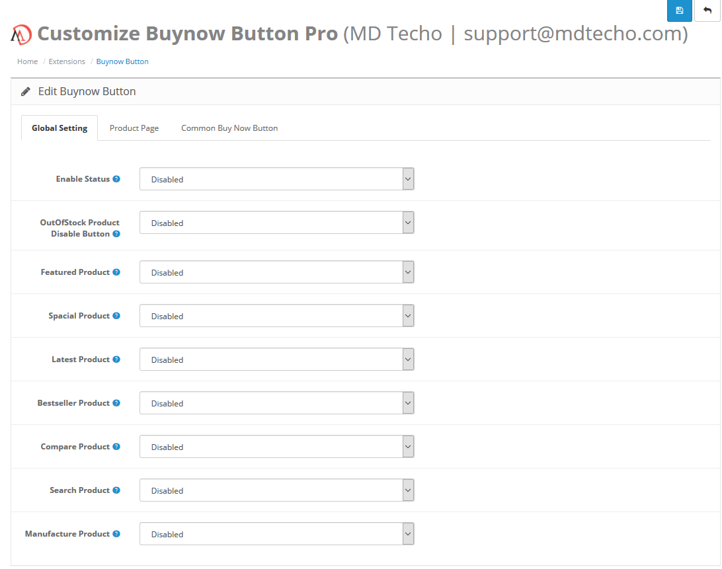Click help icon beside OutOfStock Disable Button

point(116,233)
